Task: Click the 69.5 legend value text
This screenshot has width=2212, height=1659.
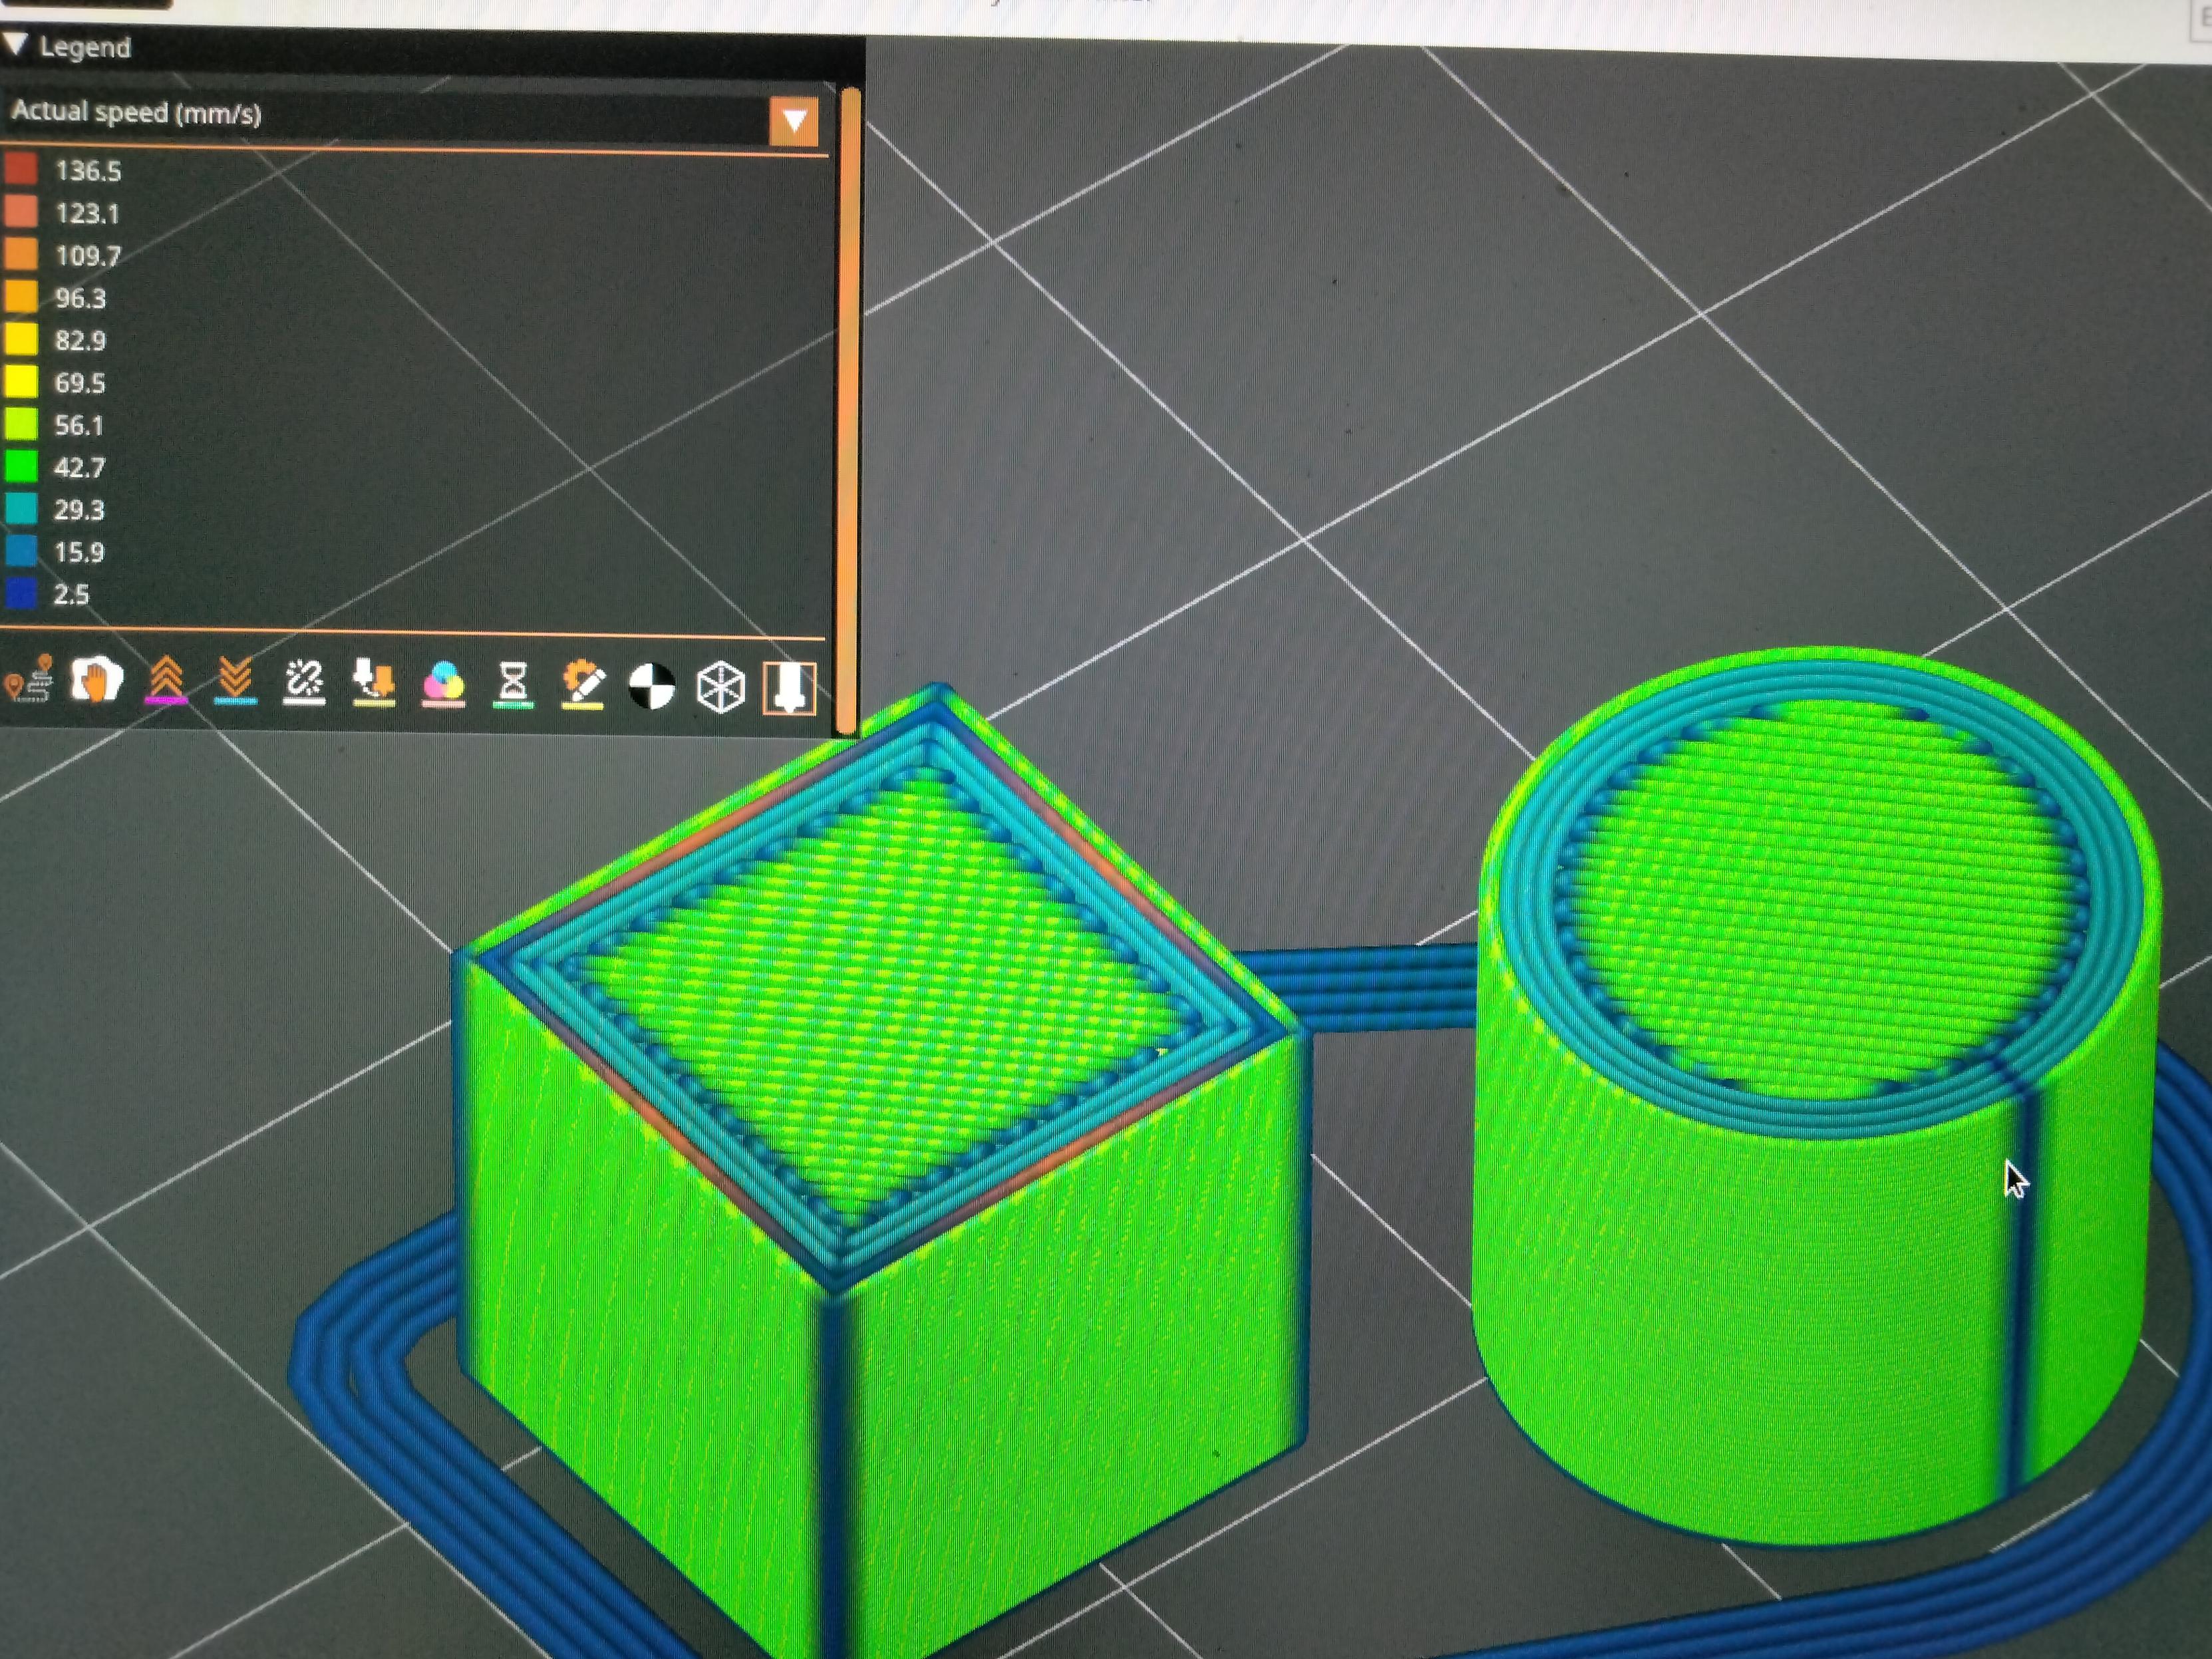Action: pos(80,383)
